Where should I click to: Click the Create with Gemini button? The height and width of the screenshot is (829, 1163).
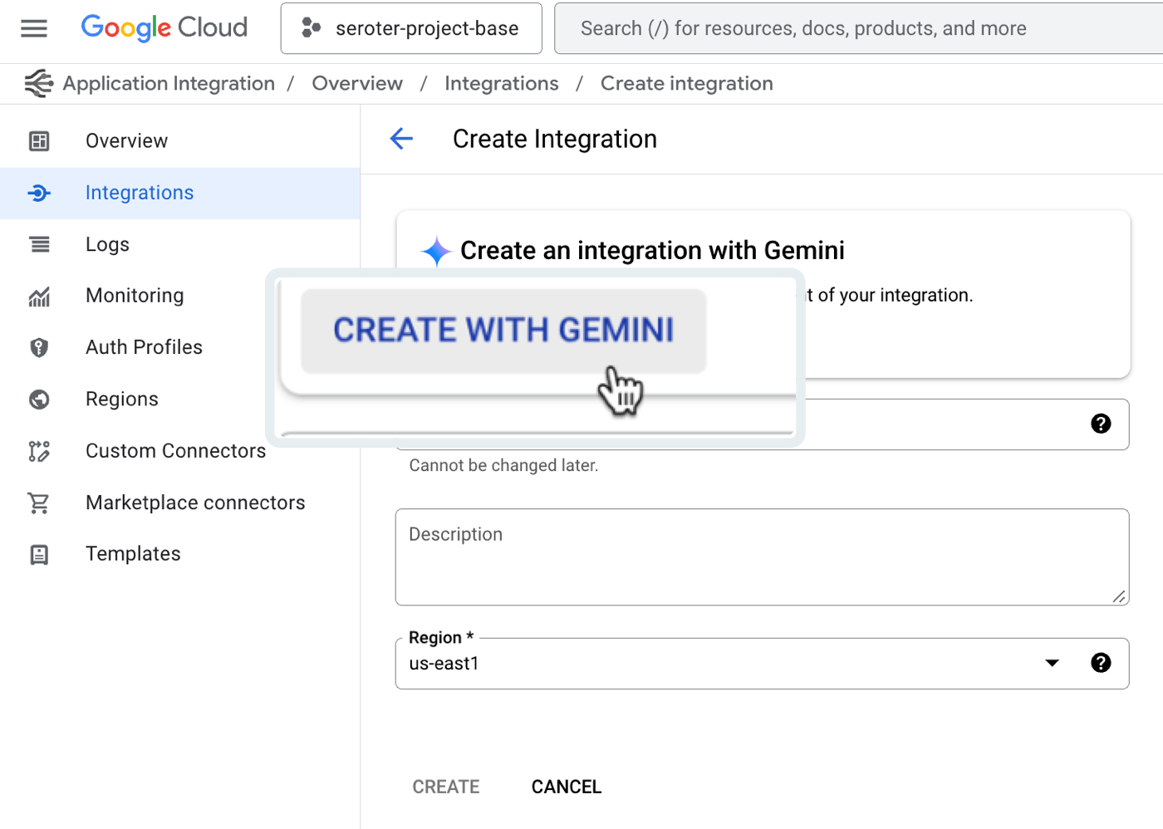pyautogui.click(x=503, y=331)
